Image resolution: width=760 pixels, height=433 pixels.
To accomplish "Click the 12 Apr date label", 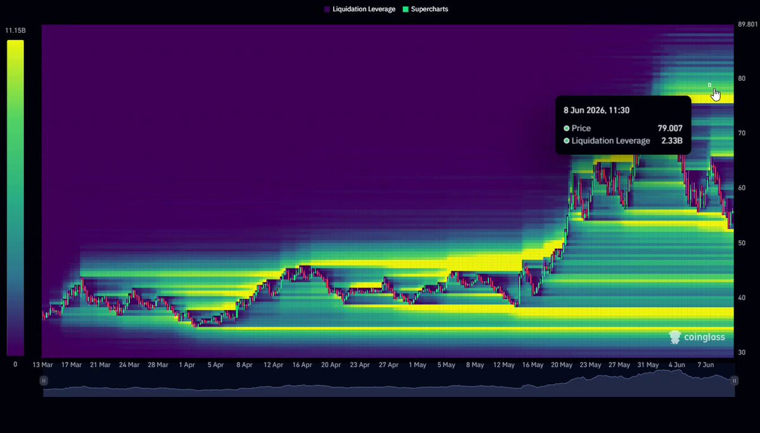I will 273,365.
